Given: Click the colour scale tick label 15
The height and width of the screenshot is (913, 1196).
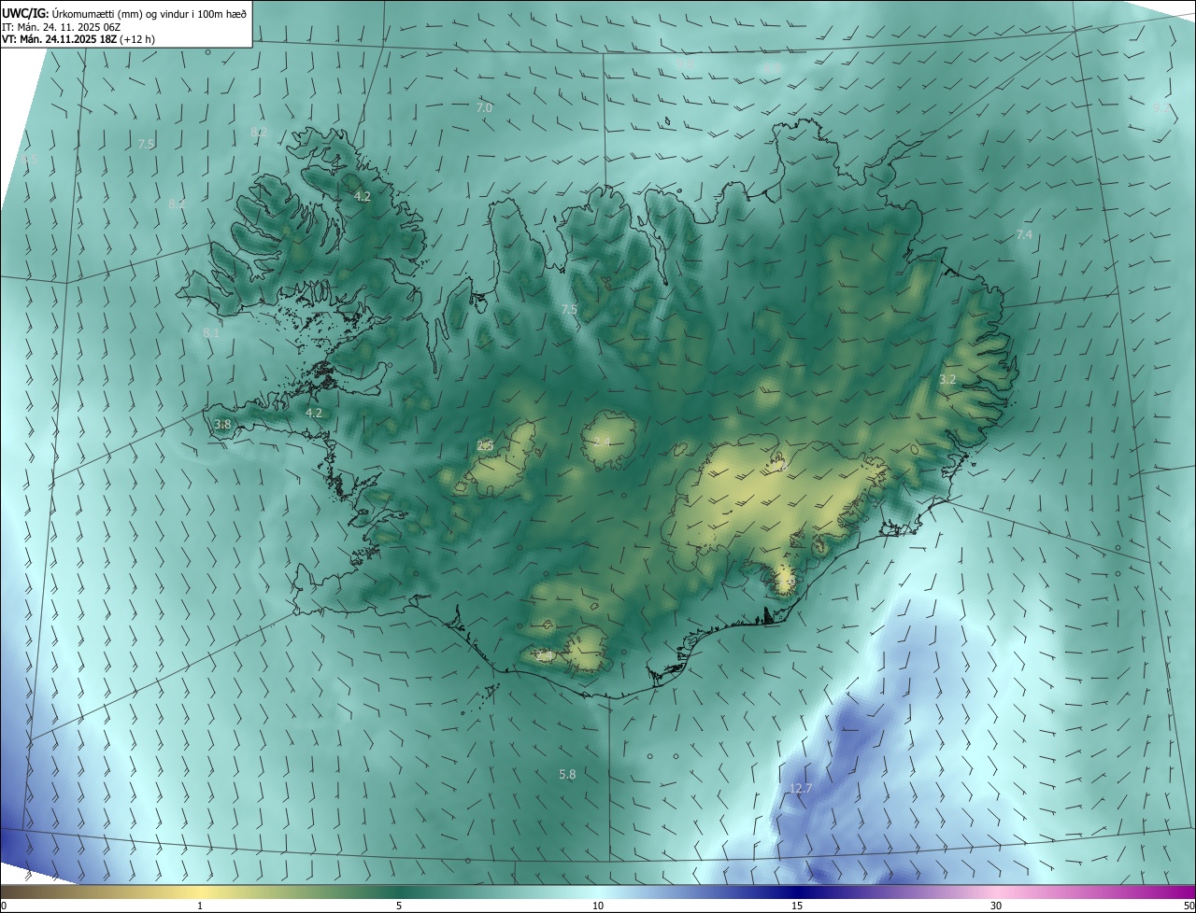Looking at the screenshot, I should coord(797,906).
